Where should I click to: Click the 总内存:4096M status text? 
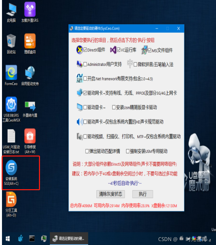(x=81, y=206)
